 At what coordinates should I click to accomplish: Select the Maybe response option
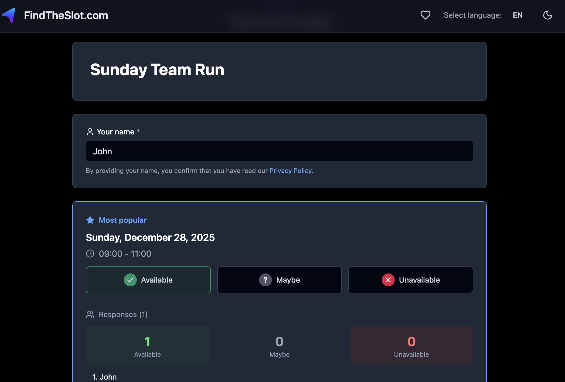coord(280,280)
